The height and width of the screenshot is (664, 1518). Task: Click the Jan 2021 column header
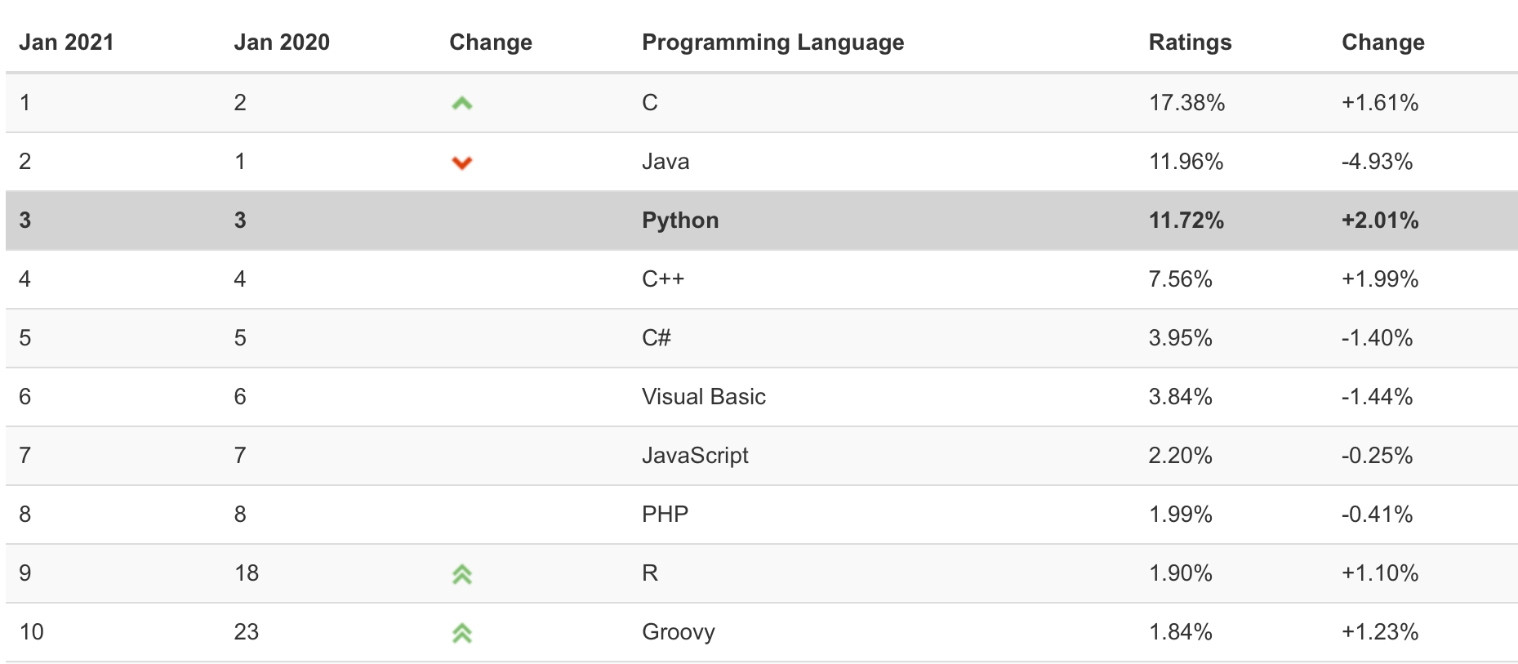66,42
